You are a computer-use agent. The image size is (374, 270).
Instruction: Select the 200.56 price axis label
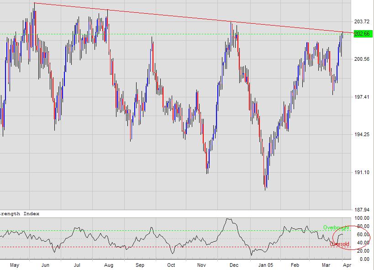tap(362, 59)
